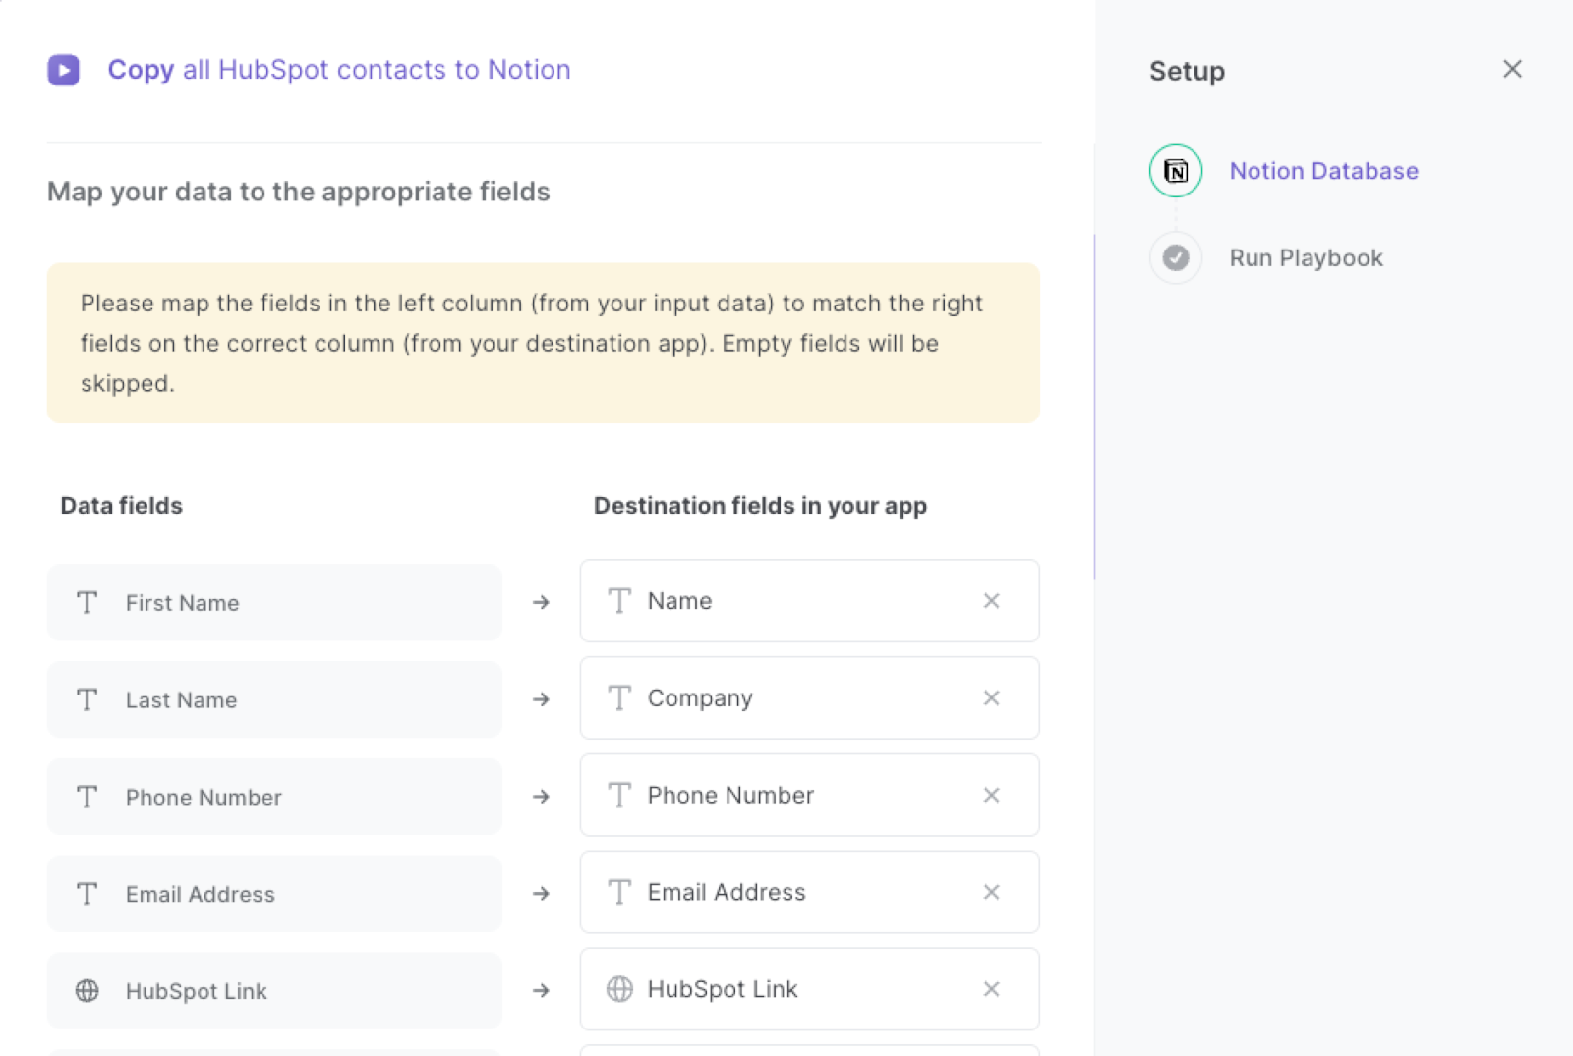Click the Run Playbook checkmark icon
1573x1056 pixels.
[x=1176, y=257]
